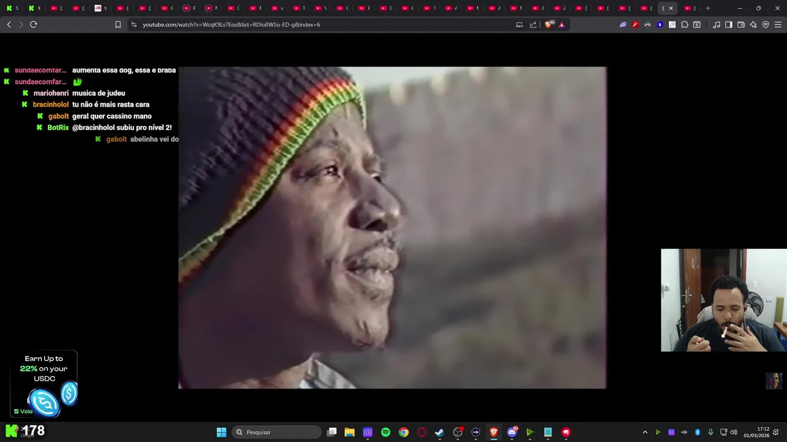Viewport: 787px width, 442px height.
Task: Install the page as app icon
Action: coord(520,25)
